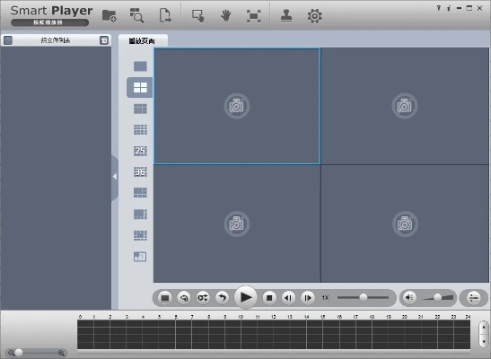
Task: Stop playback with the square button
Action: point(269,297)
